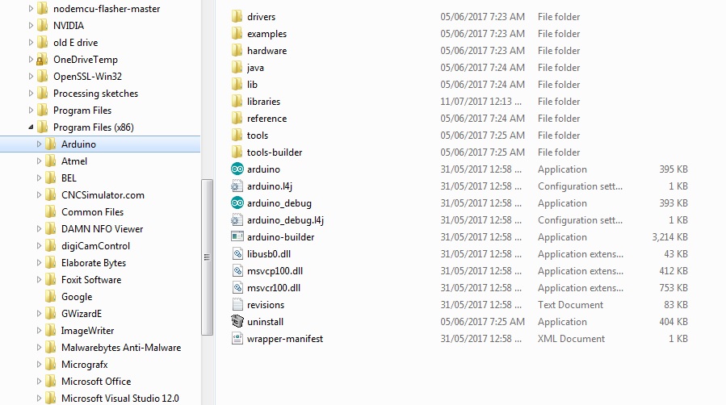This screenshot has height=405, width=726.
Task: Select the Common Files folder icon
Action: coord(50,211)
